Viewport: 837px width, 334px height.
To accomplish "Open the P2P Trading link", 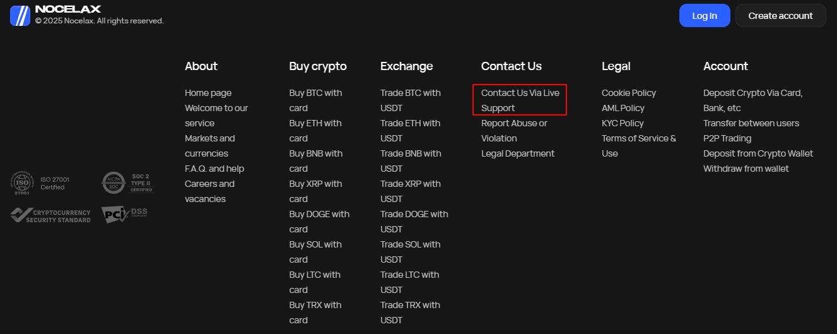I will point(727,138).
